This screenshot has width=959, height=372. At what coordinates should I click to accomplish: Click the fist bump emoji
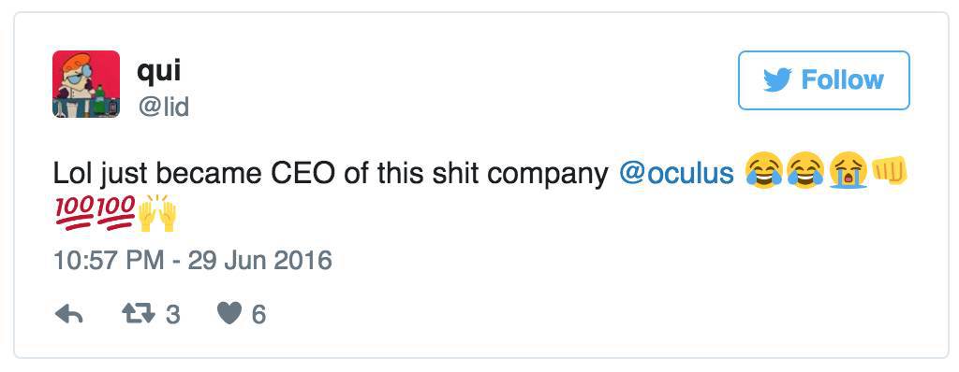pyautogui.click(x=888, y=172)
